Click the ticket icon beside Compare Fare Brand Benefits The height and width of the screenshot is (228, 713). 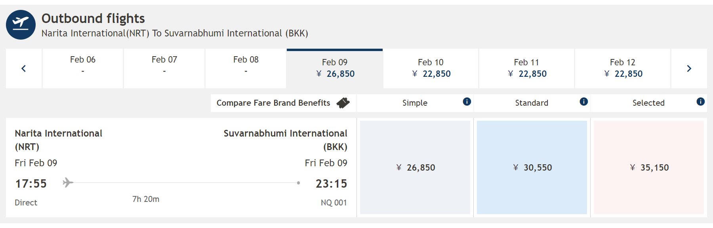pos(343,103)
